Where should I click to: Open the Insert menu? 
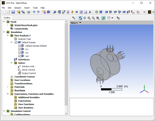27,8
